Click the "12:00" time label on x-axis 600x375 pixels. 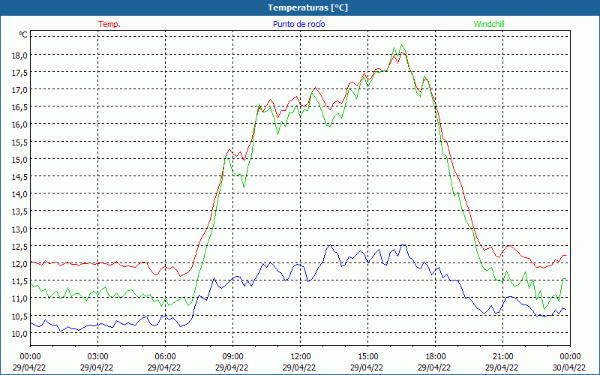pos(301,357)
